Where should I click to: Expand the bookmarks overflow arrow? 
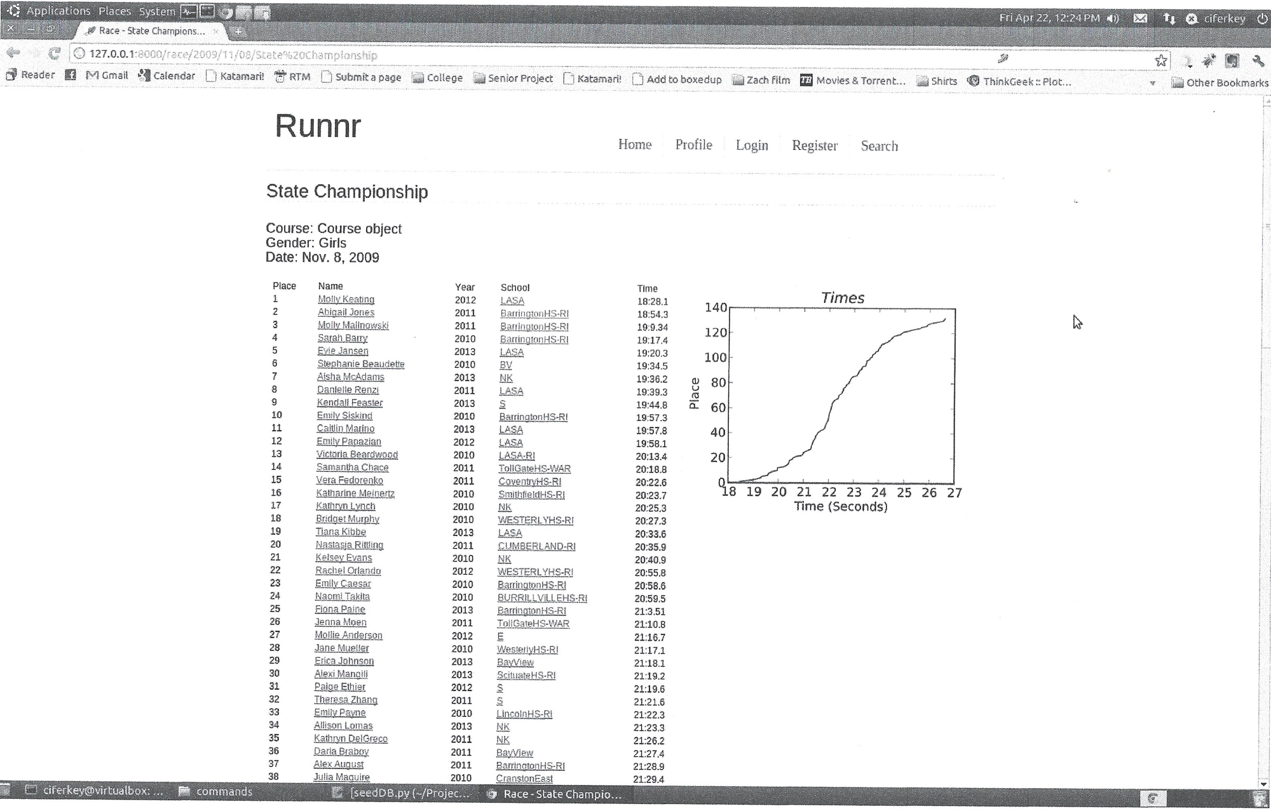pos(1152,83)
